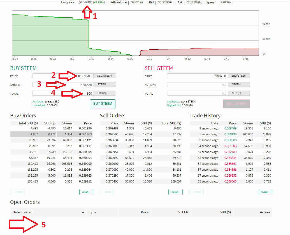Click trade history price 0.364686
This screenshot has height=235, width=290.
[x=230, y=170]
